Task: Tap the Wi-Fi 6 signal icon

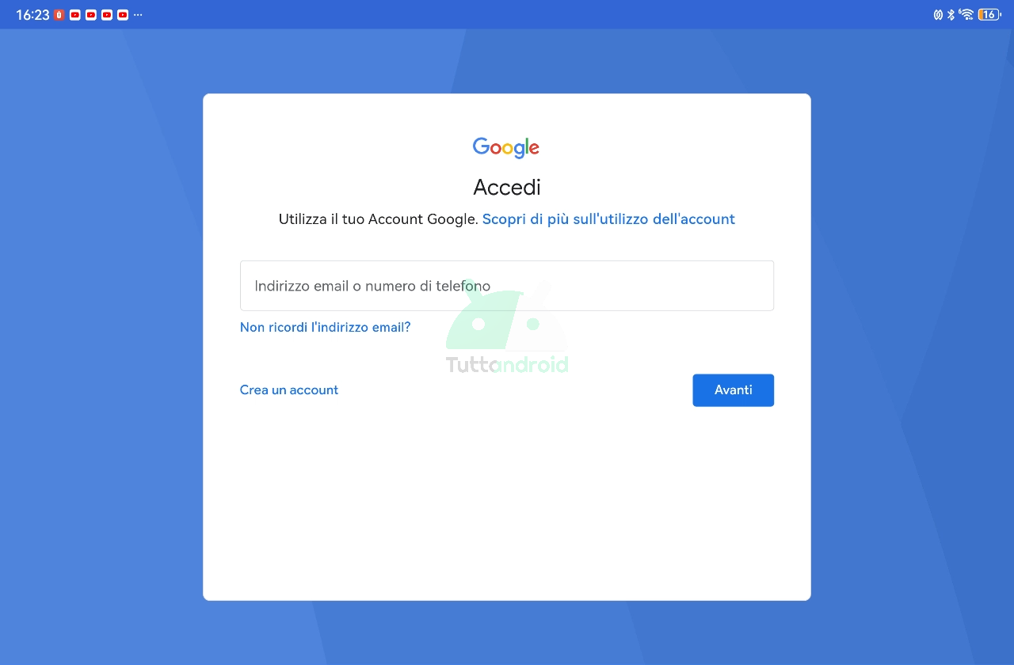Action: [966, 14]
